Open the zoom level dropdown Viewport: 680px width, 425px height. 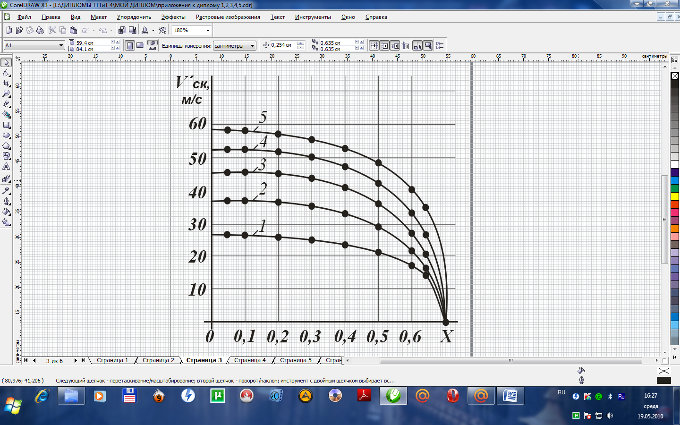pyautogui.click(x=207, y=30)
